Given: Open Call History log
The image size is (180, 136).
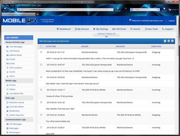Looking at the screenshot, I should click(x=14, y=51).
